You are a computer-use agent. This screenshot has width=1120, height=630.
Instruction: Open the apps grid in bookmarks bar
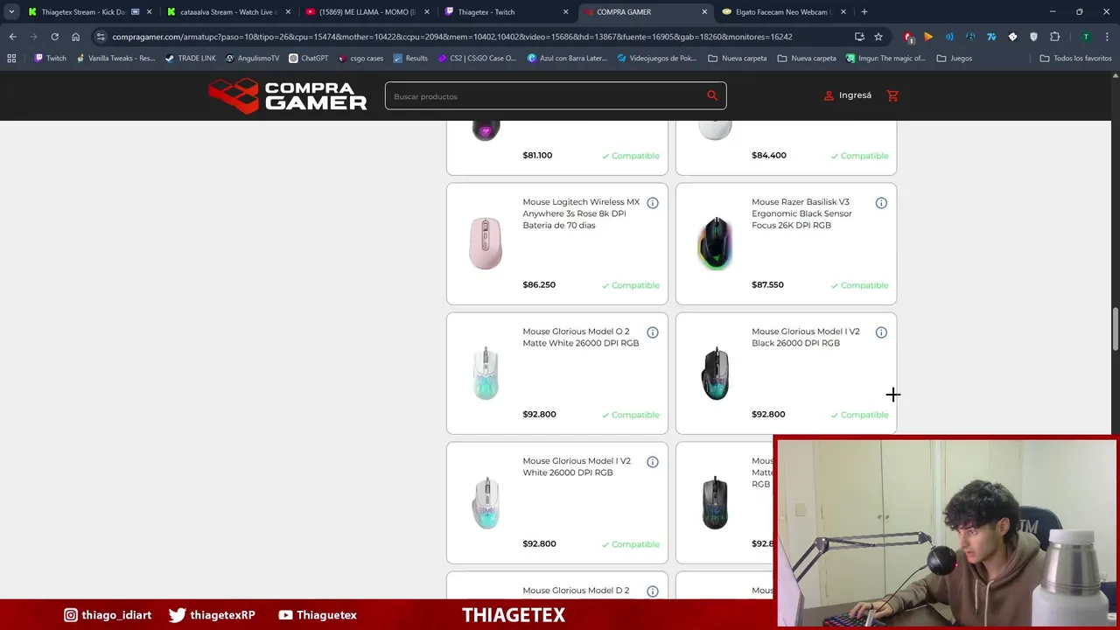pyautogui.click(x=11, y=58)
